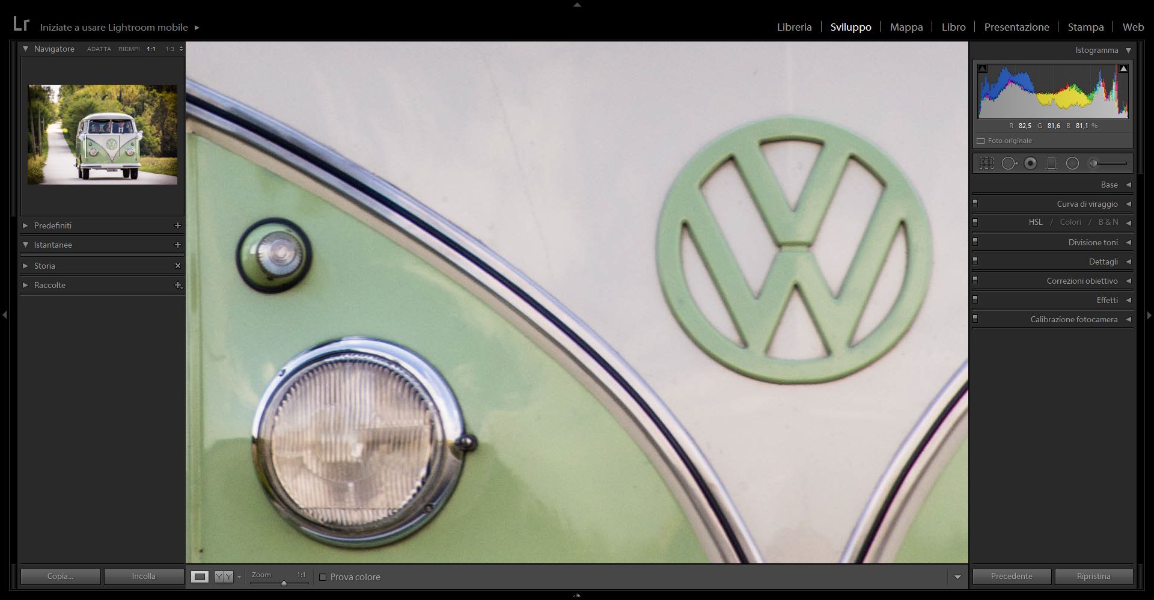The width and height of the screenshot is (1154, 600).
Task: Select the Crop overlay tool
Action: [986, 163]
